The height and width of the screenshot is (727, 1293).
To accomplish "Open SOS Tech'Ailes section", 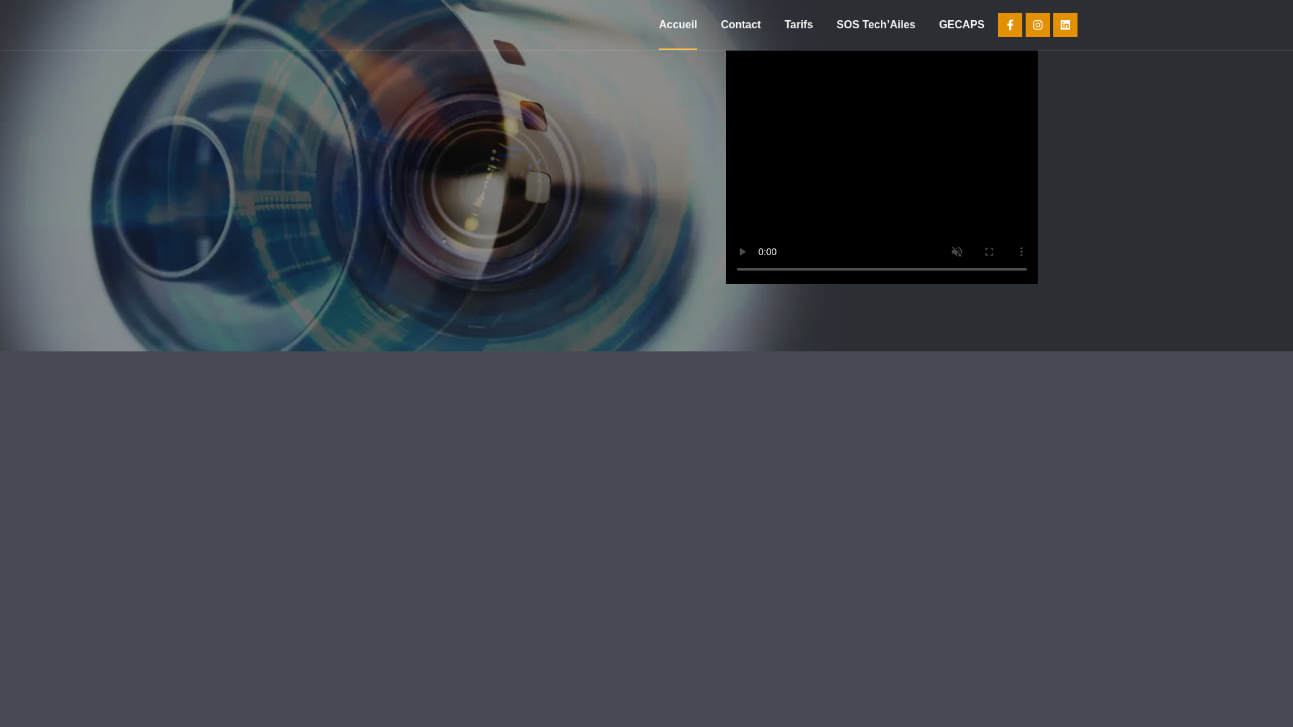I will [875, 25].
